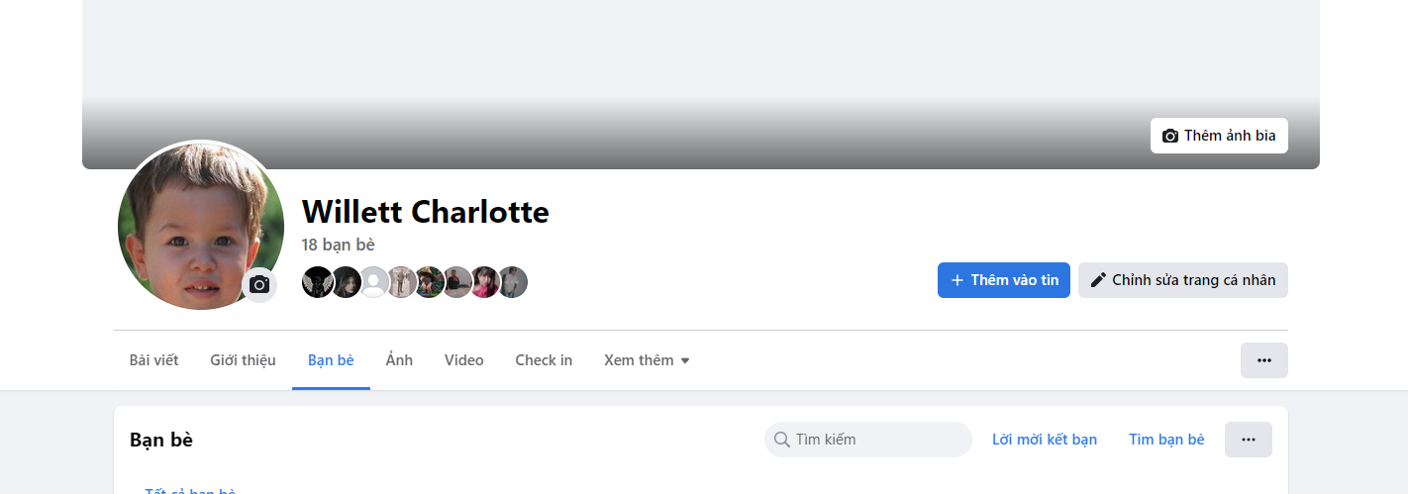Click the pencil icon for editing profile
The image size is (1408, 494).
(1097, 280)
